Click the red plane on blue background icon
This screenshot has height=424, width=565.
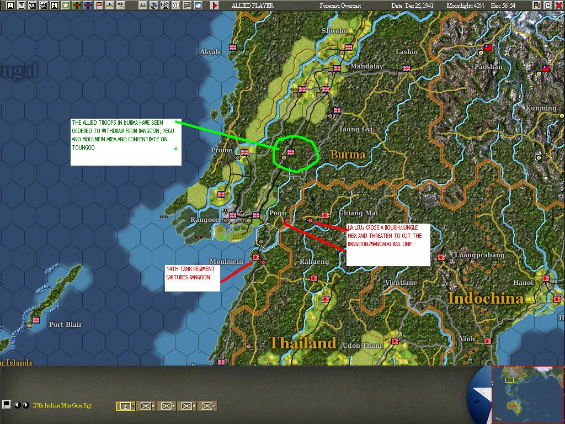click(x=88, y=6)
